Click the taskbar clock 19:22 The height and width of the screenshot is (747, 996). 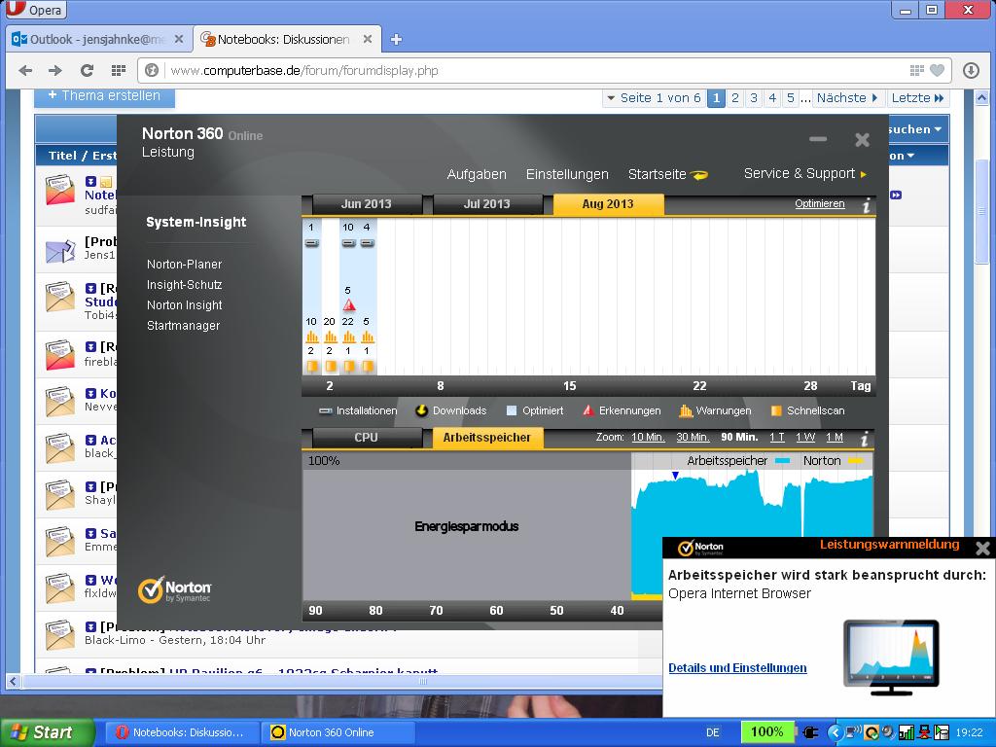click(970, 732)
